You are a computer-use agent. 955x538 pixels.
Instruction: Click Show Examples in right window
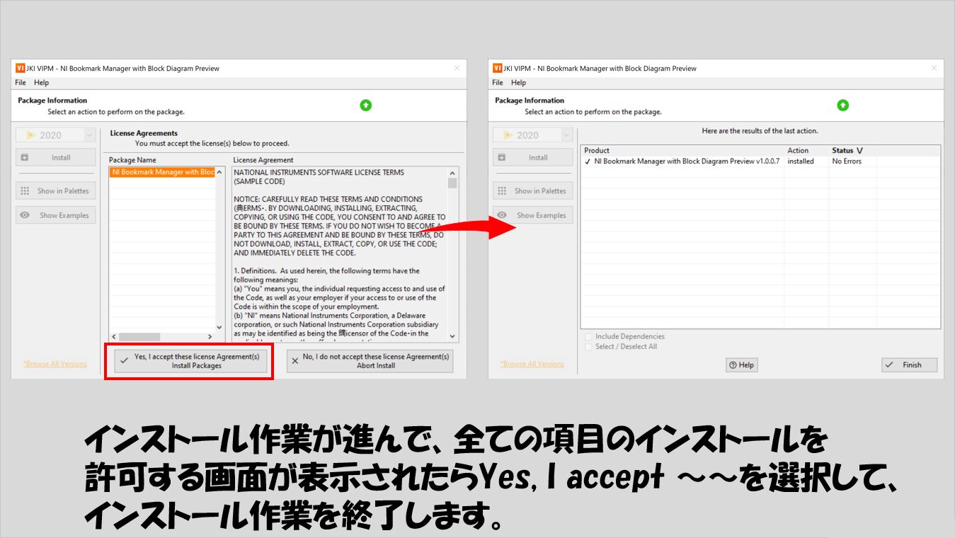pyautogui.click(x=532, y=215)
